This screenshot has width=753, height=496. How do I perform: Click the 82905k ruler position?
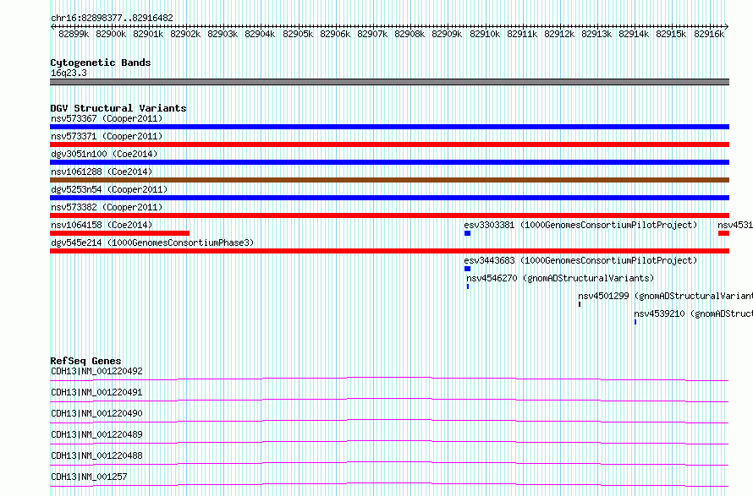click(x=298, y=34)
